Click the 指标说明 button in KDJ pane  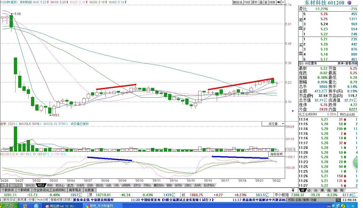[277, 154]
